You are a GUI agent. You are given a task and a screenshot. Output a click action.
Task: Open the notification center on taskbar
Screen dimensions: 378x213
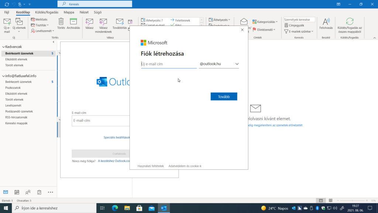(370, 208)
